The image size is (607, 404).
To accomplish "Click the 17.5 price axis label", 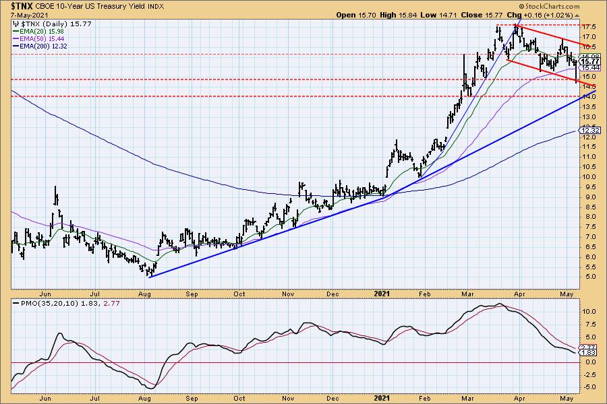I will click(x=589, y=27).
